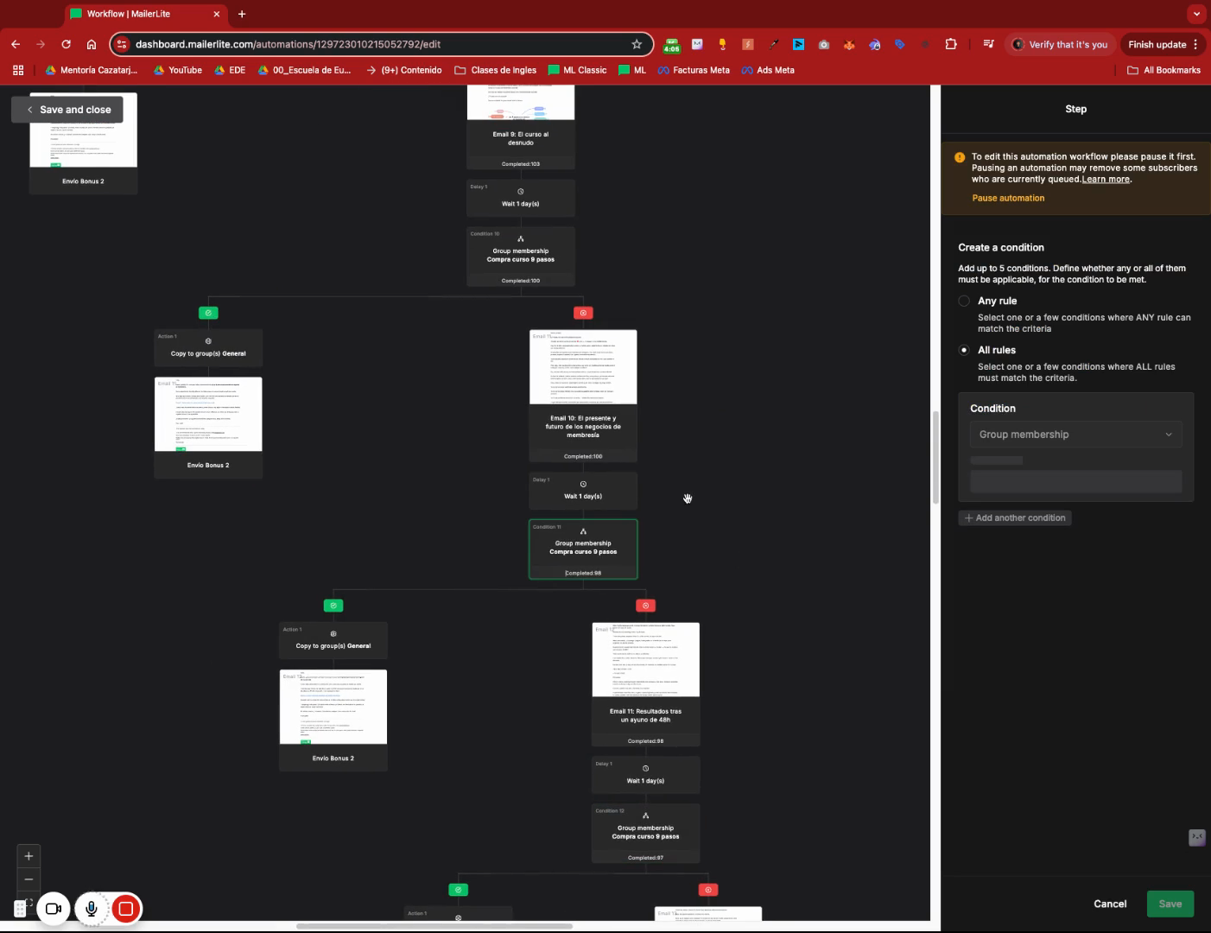Viewport: 1211px width, 933px height.
Task: Click the Cancel button
Action: point(1110,904)
